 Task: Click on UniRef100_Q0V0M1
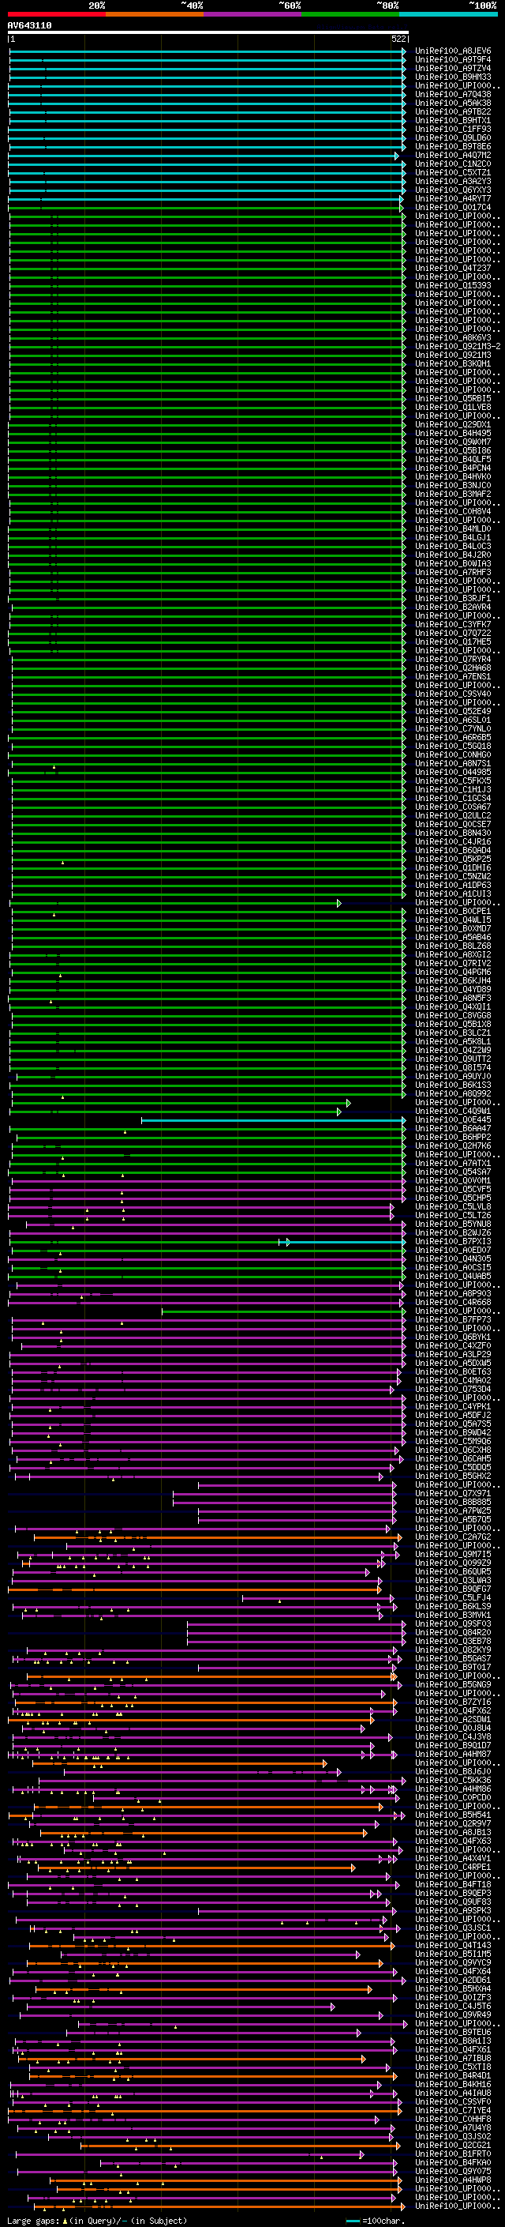453,1181
